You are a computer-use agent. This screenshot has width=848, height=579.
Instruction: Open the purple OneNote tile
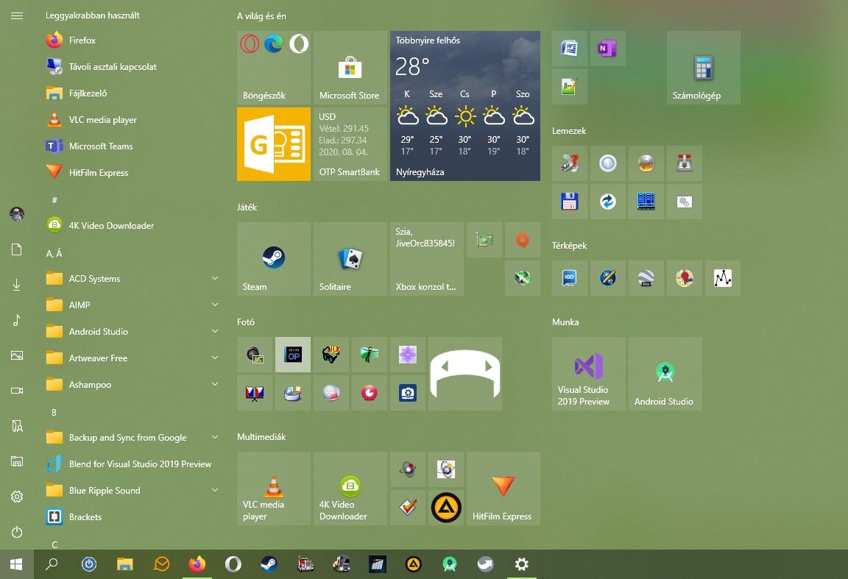608,49
